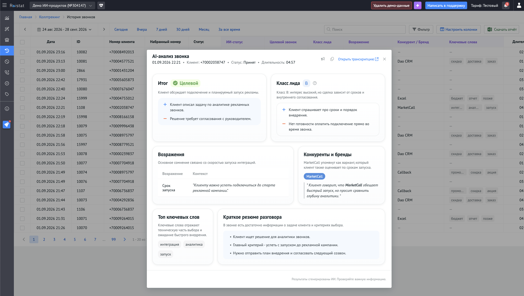The width and height of the screenshot is (524, 296).
Task: Copy AI analysis with the copy icon
Action: pyautogui.click(x=332, y=59)
